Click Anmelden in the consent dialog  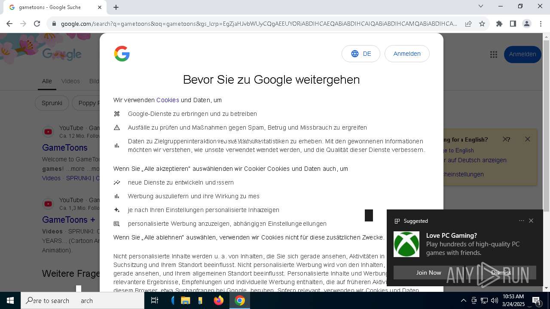click(407, 54)
